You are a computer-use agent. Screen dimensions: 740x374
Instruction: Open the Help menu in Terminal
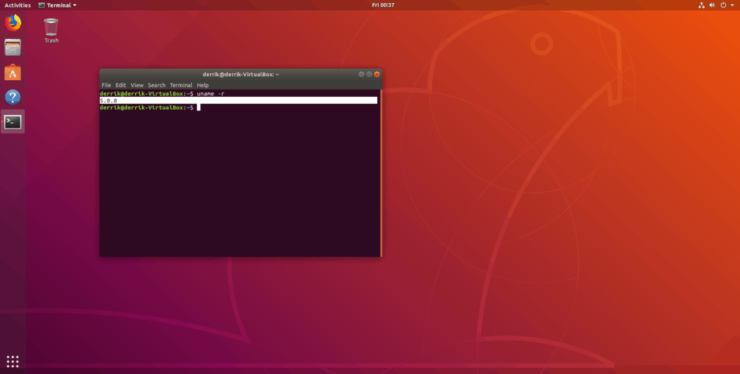(202, 85)
